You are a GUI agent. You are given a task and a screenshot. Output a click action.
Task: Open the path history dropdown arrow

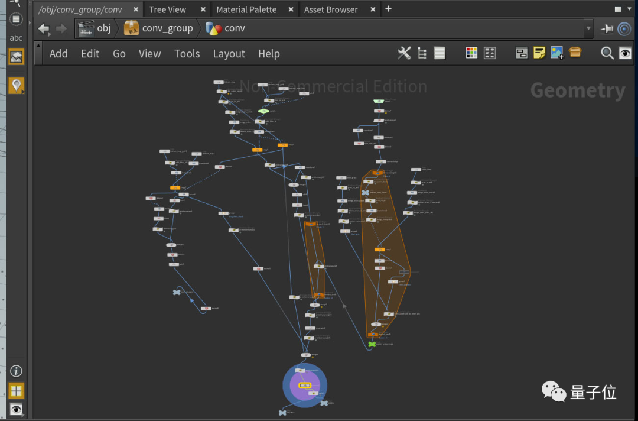coord(588,28)
